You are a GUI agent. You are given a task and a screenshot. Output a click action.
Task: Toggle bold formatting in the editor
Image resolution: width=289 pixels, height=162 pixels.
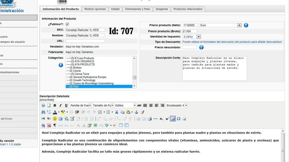(x=55, y=106)
